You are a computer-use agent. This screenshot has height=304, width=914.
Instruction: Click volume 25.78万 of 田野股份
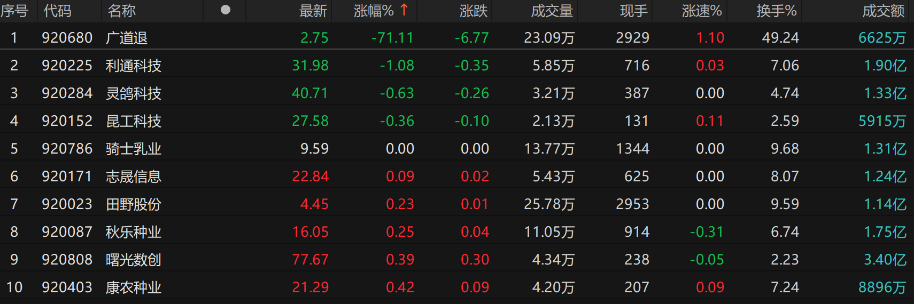click(549, 204)
